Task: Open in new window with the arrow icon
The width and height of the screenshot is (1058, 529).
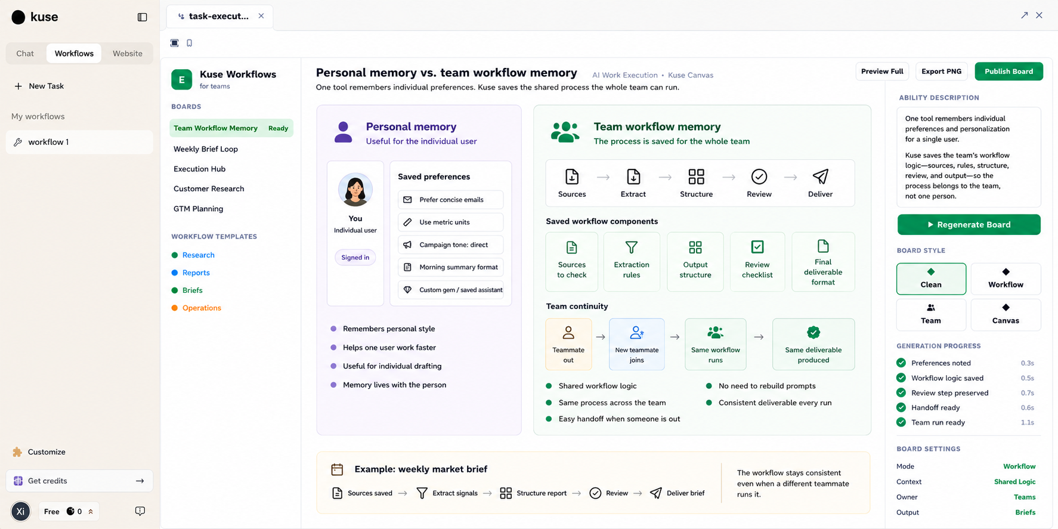Action: (1024, 16)
